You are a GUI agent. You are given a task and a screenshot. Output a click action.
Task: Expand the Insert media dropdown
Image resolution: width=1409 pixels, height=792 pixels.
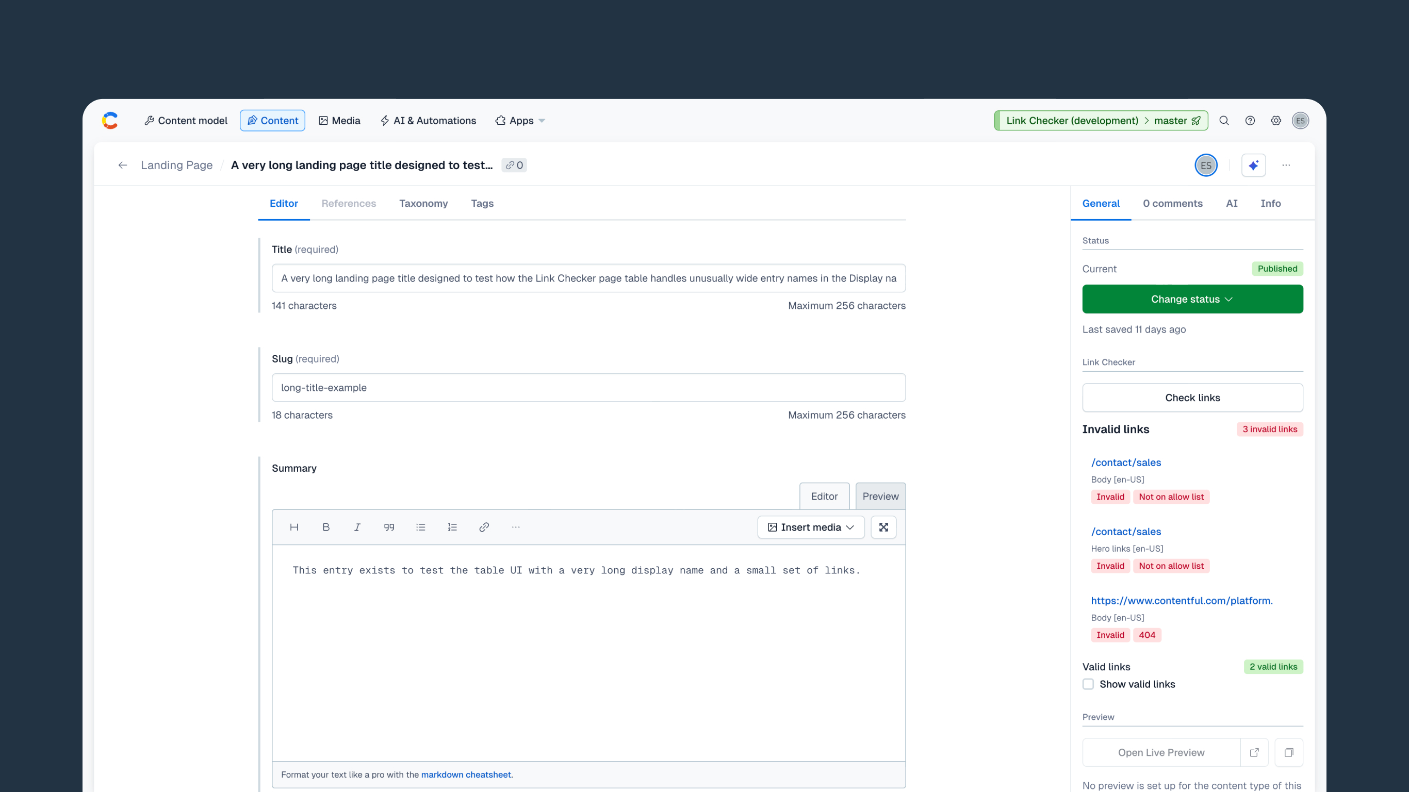click(811, 527)
